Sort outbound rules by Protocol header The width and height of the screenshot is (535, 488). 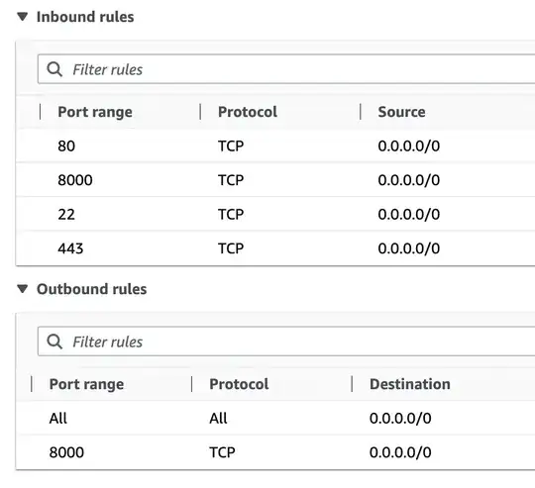239,384
